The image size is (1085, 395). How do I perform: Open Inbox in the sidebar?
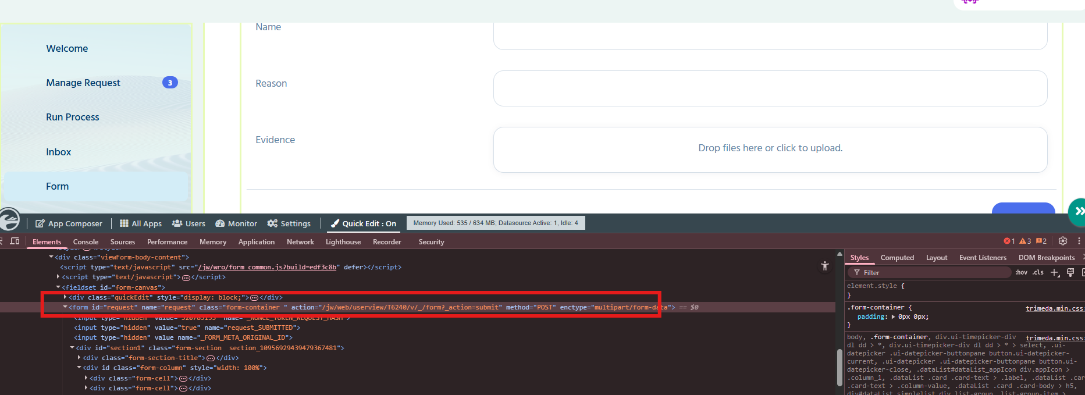59,152
